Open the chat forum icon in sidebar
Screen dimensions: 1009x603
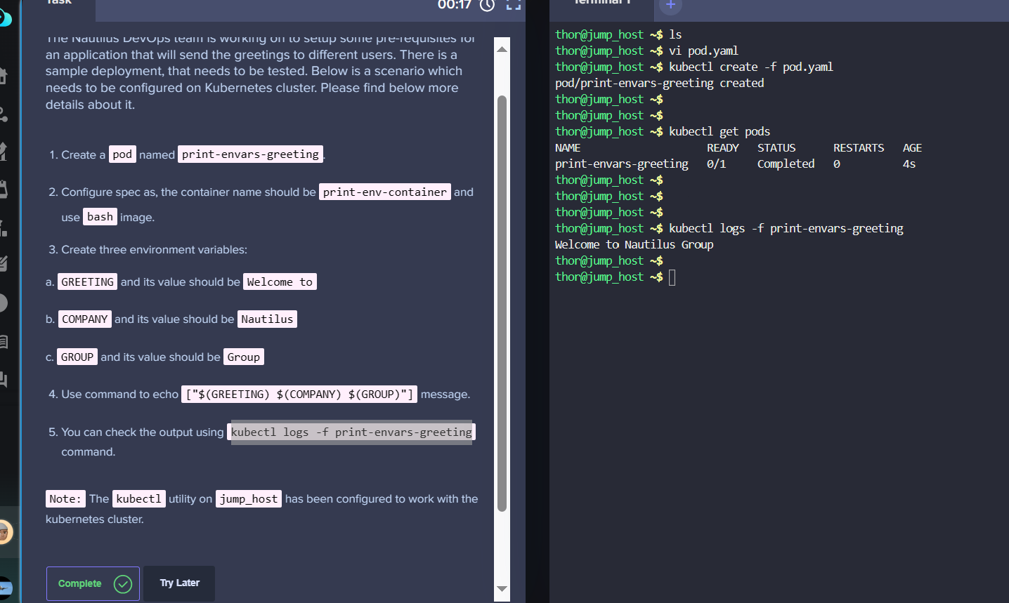pyautogui.click(x=4, y=380)
